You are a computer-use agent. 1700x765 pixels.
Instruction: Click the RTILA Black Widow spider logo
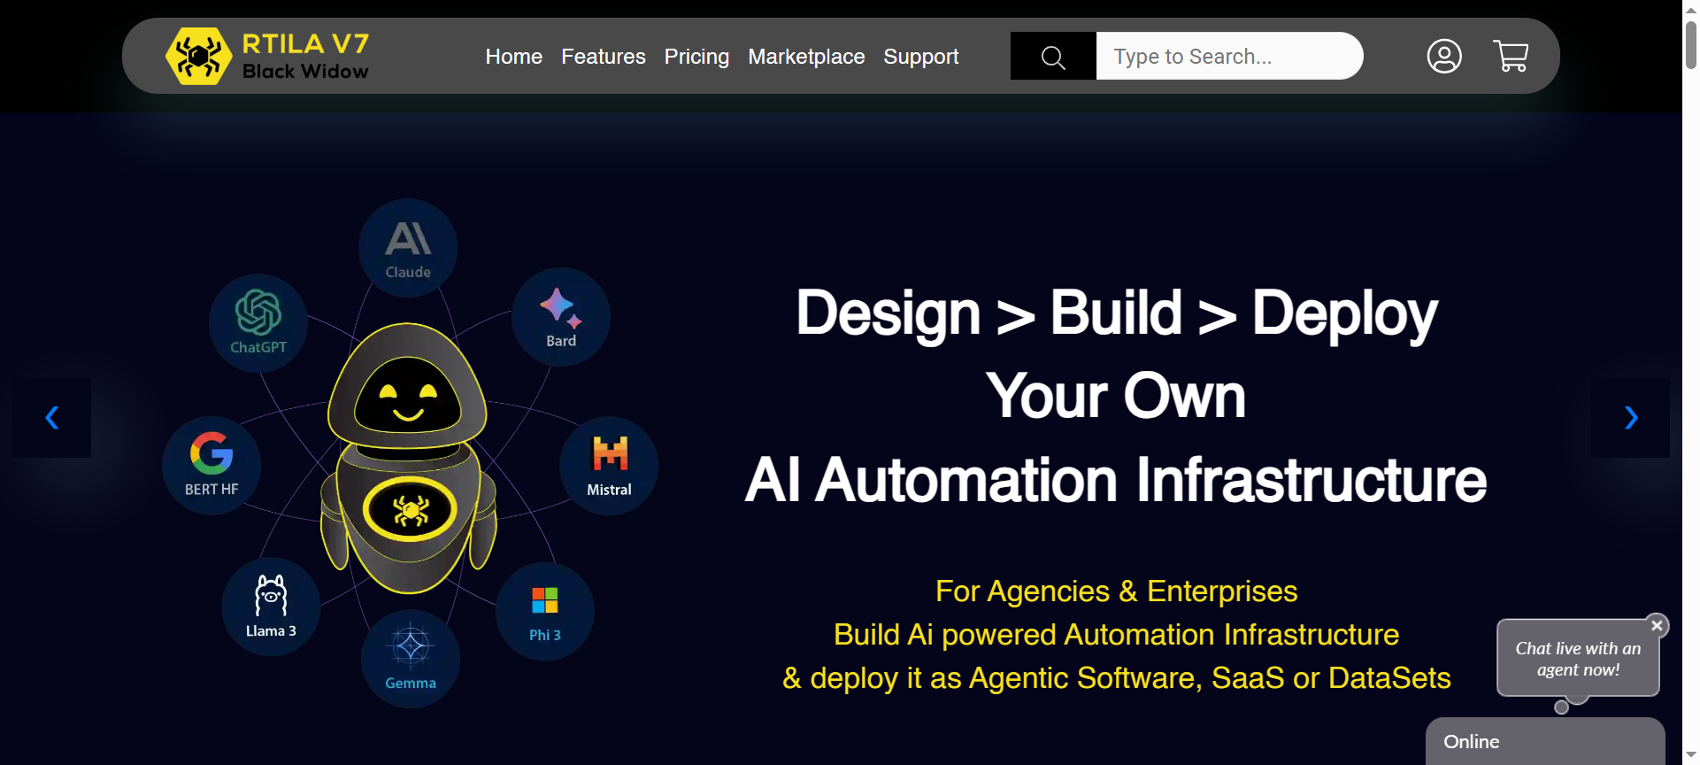[199, 57]
